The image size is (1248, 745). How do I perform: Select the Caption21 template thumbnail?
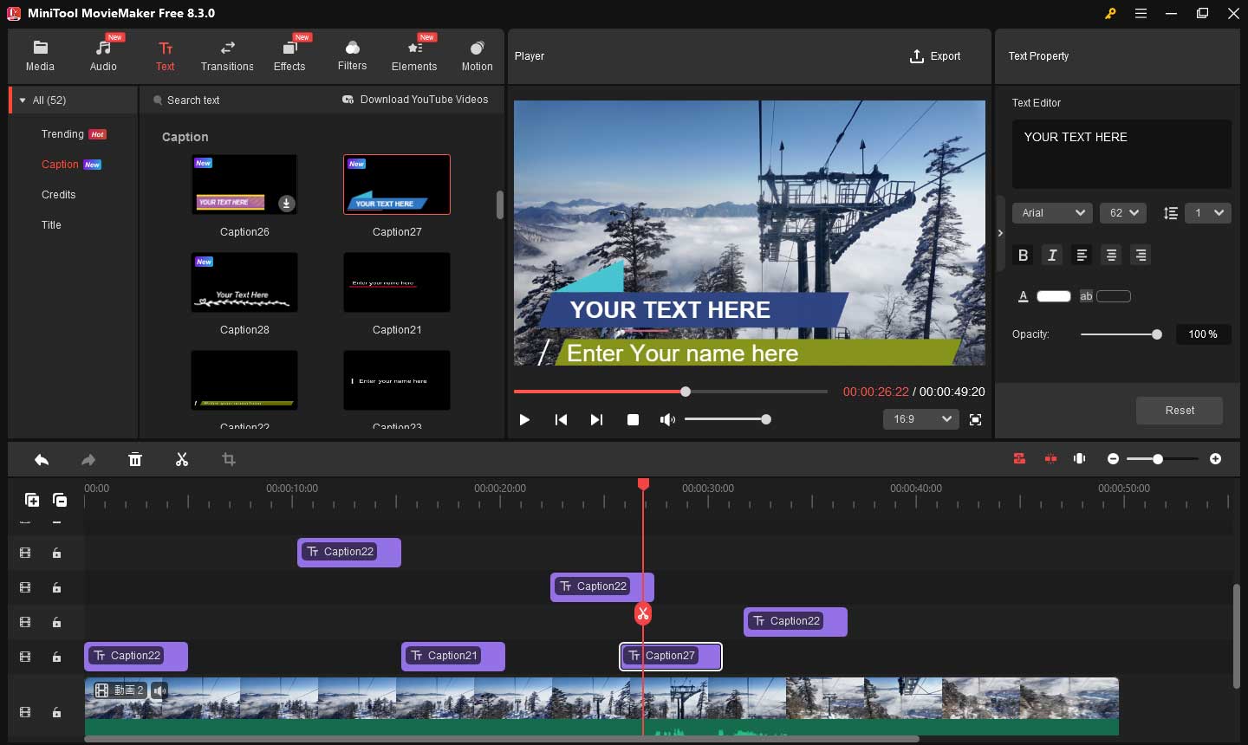click(x=397, y=282)
